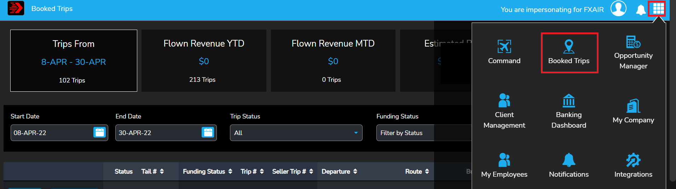Open the End Date calendar picker

pos(208,133)
